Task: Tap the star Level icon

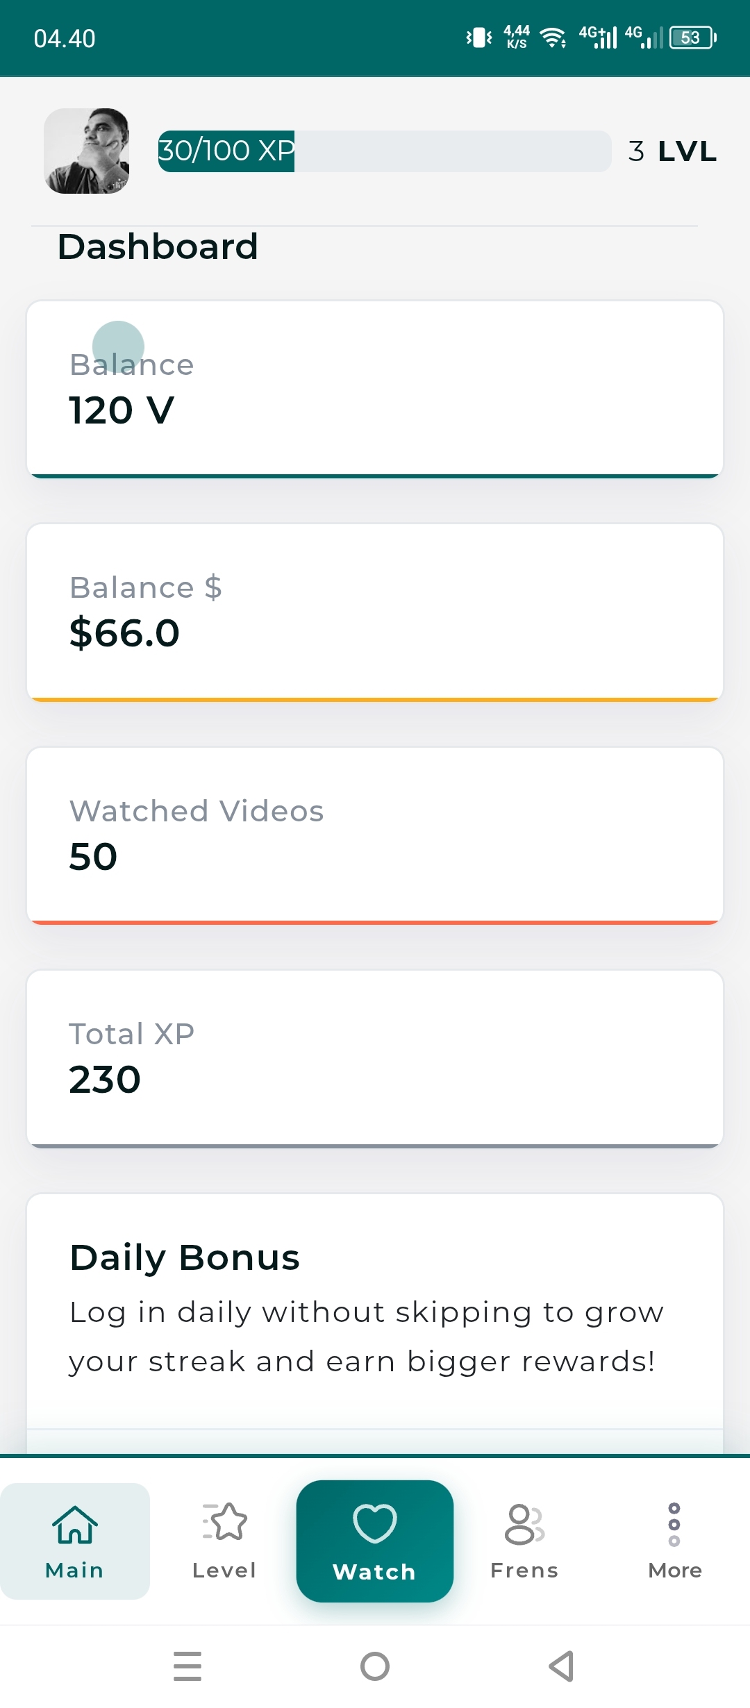Action: tap(224, 1522)
